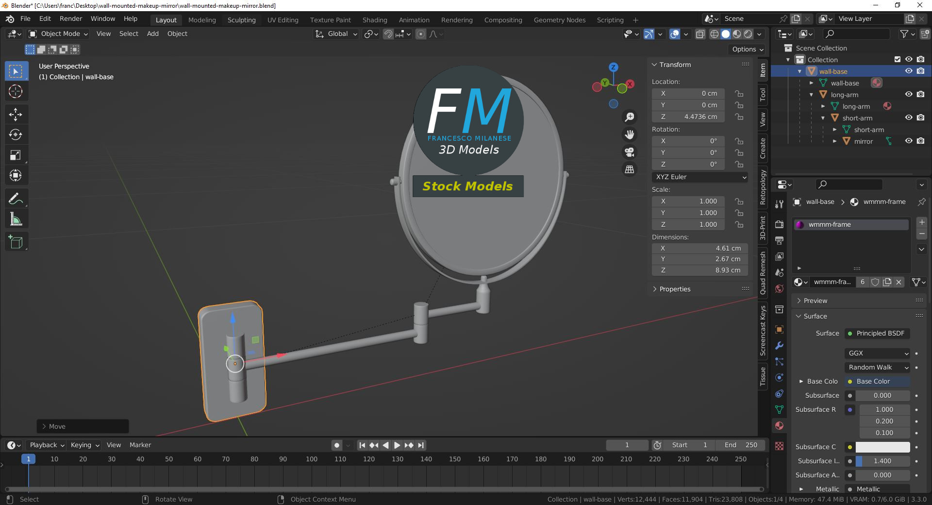Viewport: 932px width, 505px height.
Task: Open the World properties globe icon
Action: click(780, 288)
